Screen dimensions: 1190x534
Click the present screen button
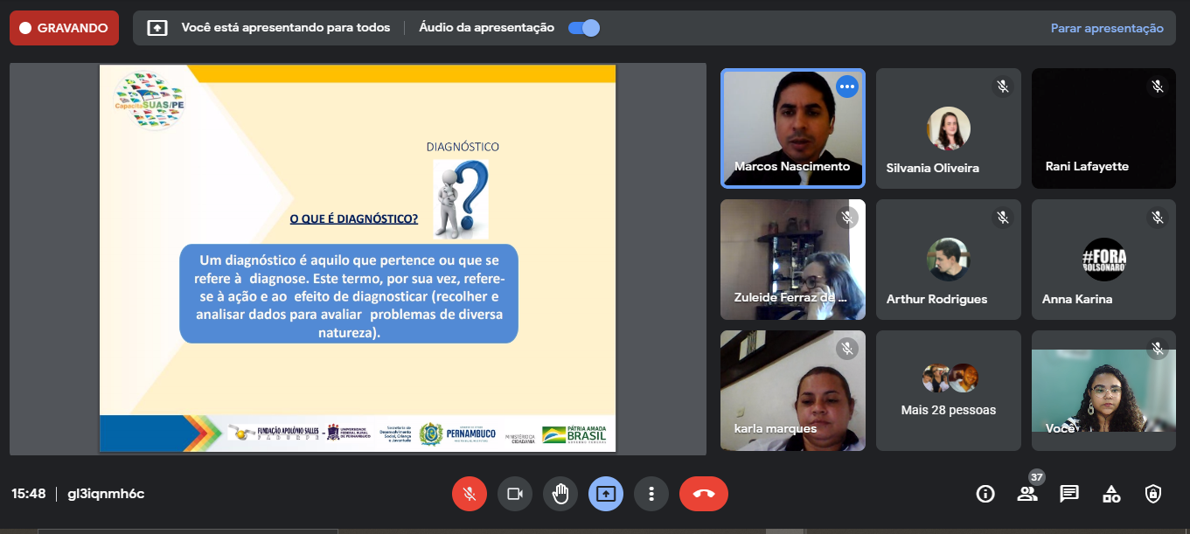(x=606, y=494)
